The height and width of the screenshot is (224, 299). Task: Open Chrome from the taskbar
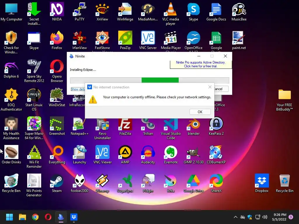click(35, 217)
